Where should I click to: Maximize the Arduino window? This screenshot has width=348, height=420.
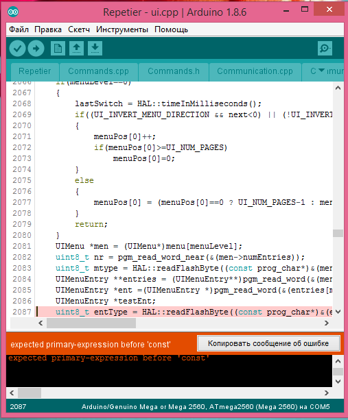pyautogui.click(x=305, y=10)
